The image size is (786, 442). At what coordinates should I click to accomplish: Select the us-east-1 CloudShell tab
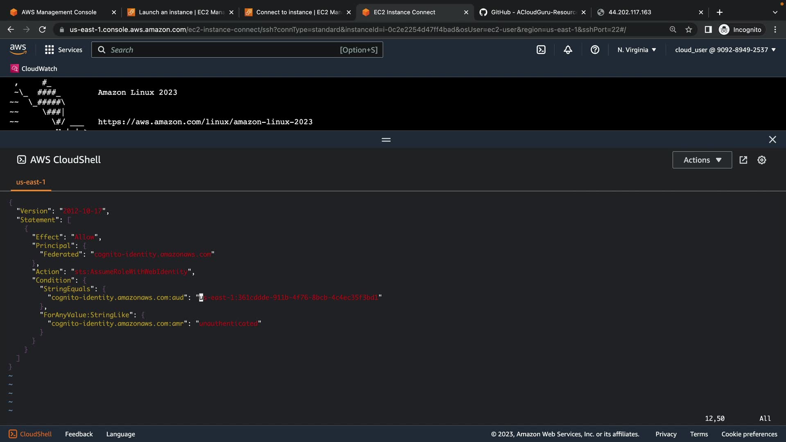[x=31, y=182]
